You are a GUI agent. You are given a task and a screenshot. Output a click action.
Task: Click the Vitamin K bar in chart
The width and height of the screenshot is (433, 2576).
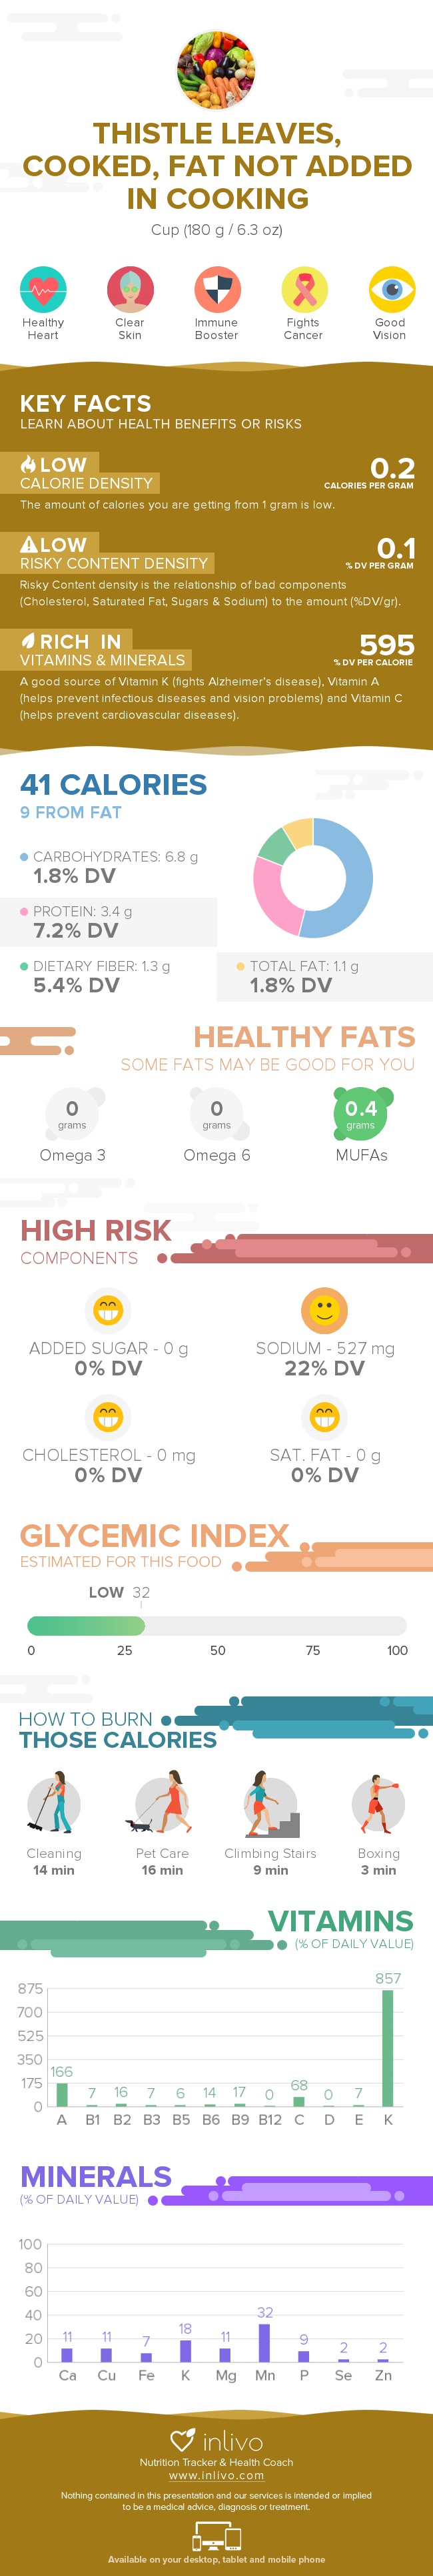coord(388,2049)
